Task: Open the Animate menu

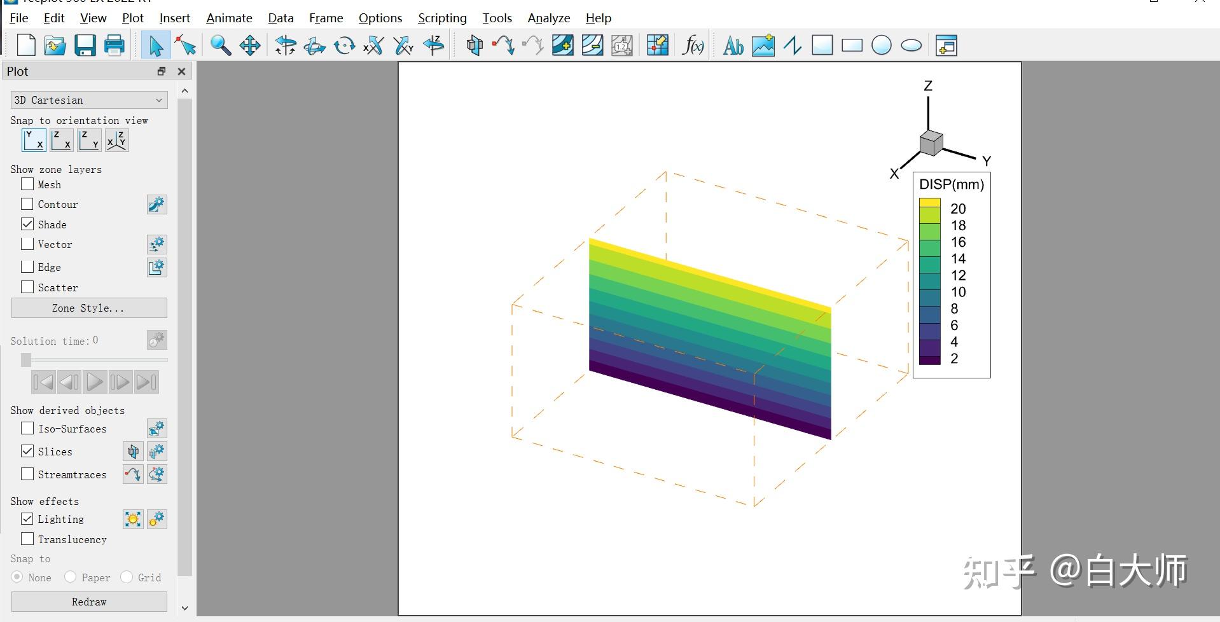Action: (228, 18)
